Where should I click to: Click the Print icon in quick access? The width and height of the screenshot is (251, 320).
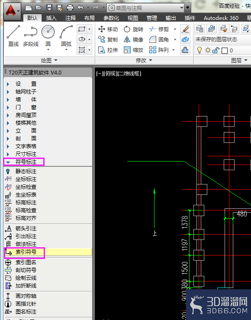pos(70,8)
